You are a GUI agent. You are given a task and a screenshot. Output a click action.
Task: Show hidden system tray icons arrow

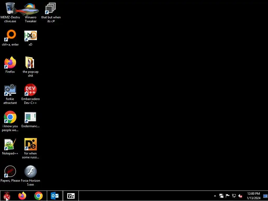215,196
